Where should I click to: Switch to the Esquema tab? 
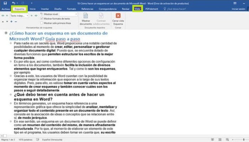tap(19, 9)
